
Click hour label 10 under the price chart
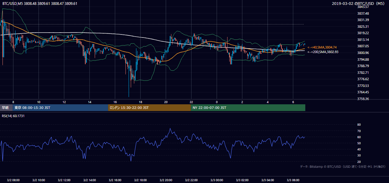coord(39,102)
